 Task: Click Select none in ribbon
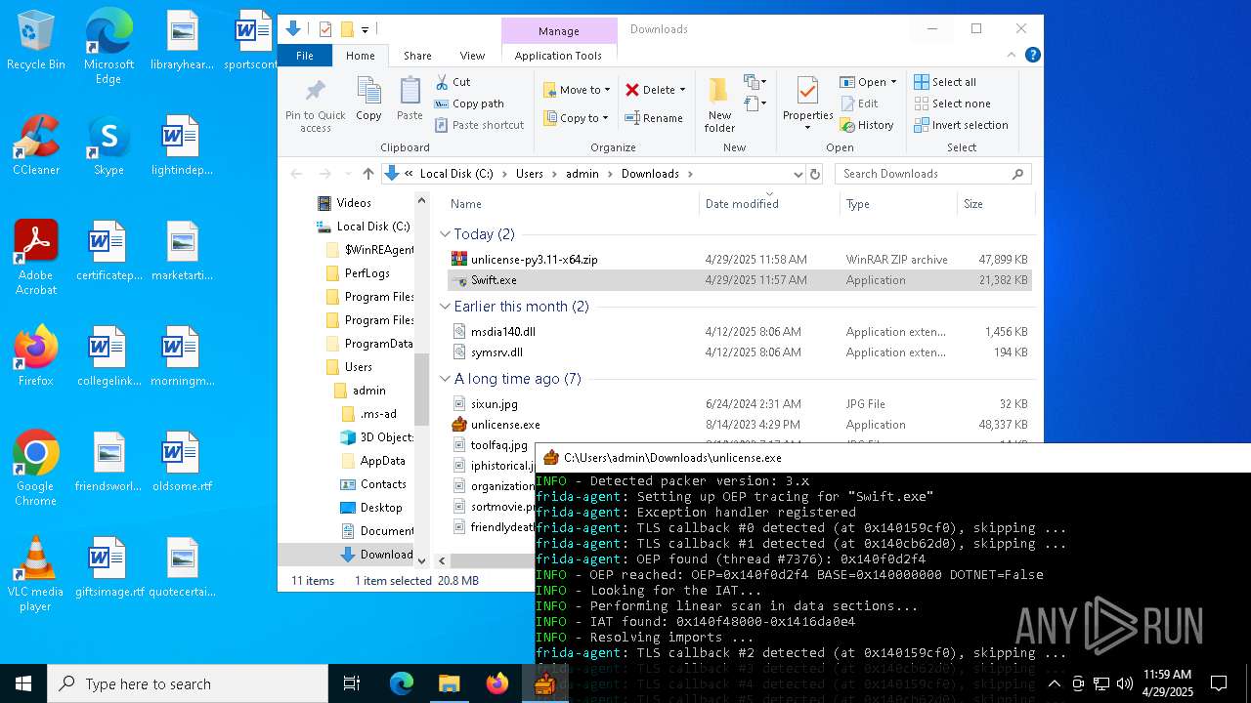click(x=952, y=103)
